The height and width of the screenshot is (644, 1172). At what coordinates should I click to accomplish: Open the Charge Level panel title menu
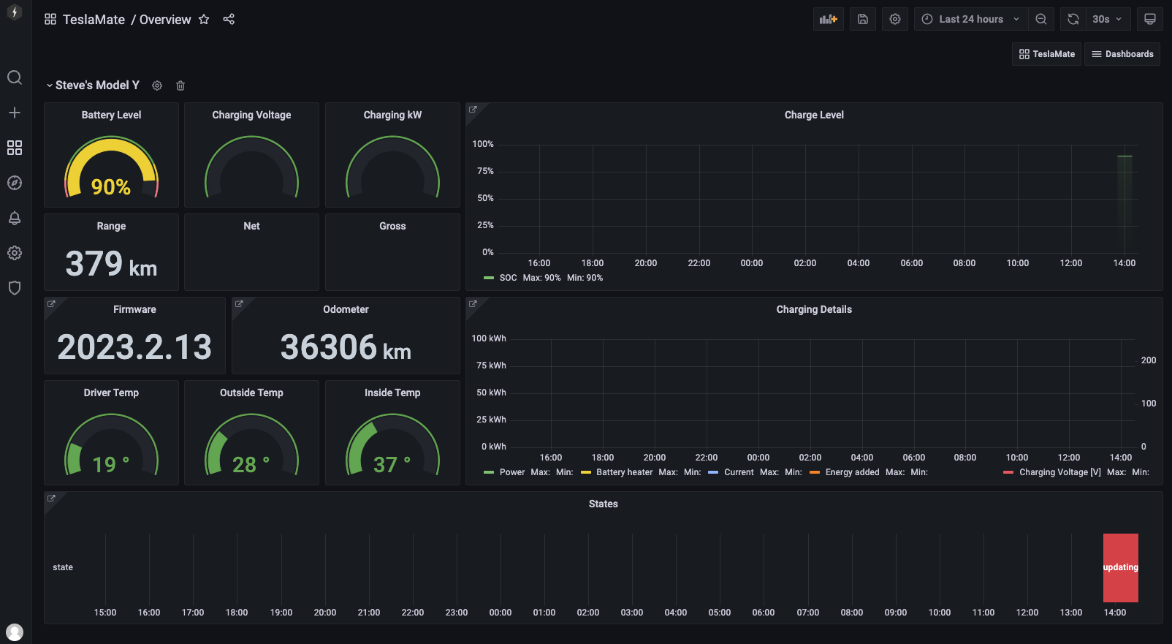pos(814,115)
